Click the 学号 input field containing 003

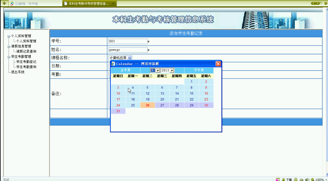128,41
